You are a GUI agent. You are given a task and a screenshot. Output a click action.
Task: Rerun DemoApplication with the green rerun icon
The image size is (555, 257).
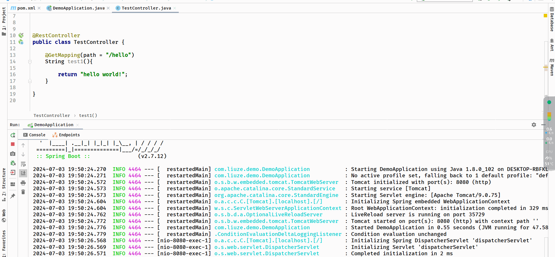[13, 135]
